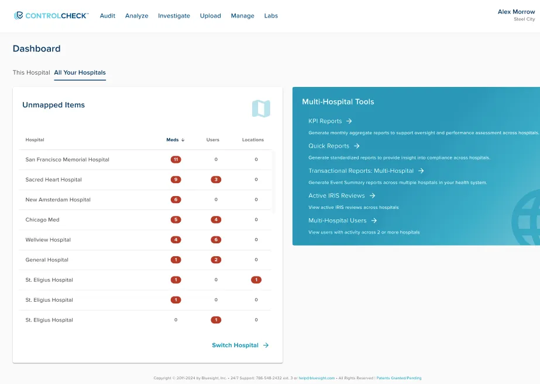Click Chicago Med users badge 4
Image resolution: width=540 pixels, height=384 pixels.
coord(216,220)
